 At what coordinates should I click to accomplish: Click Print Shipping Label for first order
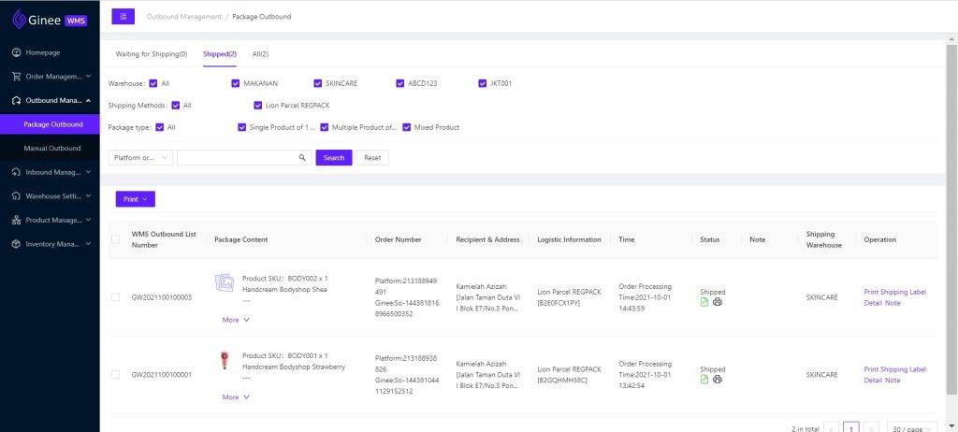[894, 292]
